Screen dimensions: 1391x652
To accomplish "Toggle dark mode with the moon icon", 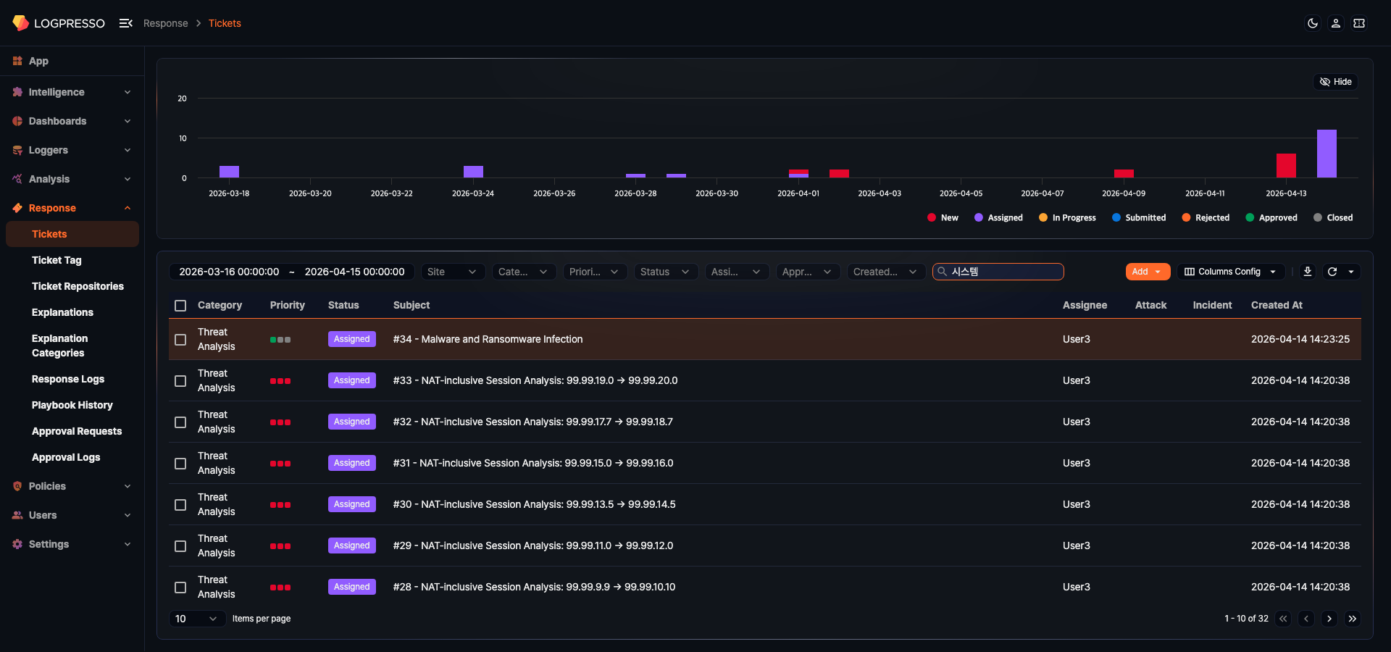I will click(x=1313, y=23).
